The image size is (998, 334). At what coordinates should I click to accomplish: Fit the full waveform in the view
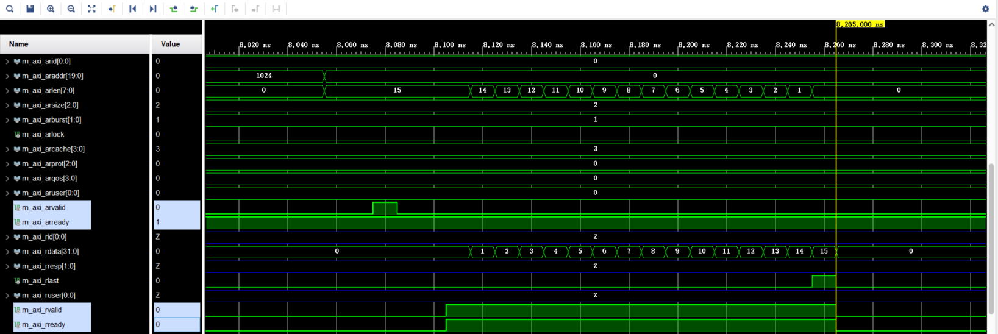91,9
